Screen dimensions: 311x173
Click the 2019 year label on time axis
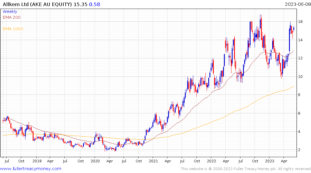coord(37,161)
